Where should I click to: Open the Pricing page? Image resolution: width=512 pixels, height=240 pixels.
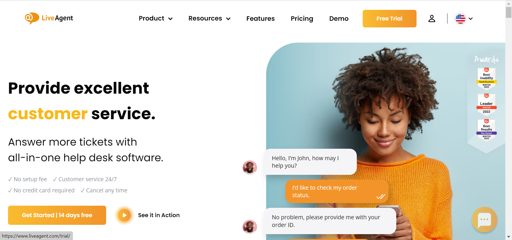302,19
